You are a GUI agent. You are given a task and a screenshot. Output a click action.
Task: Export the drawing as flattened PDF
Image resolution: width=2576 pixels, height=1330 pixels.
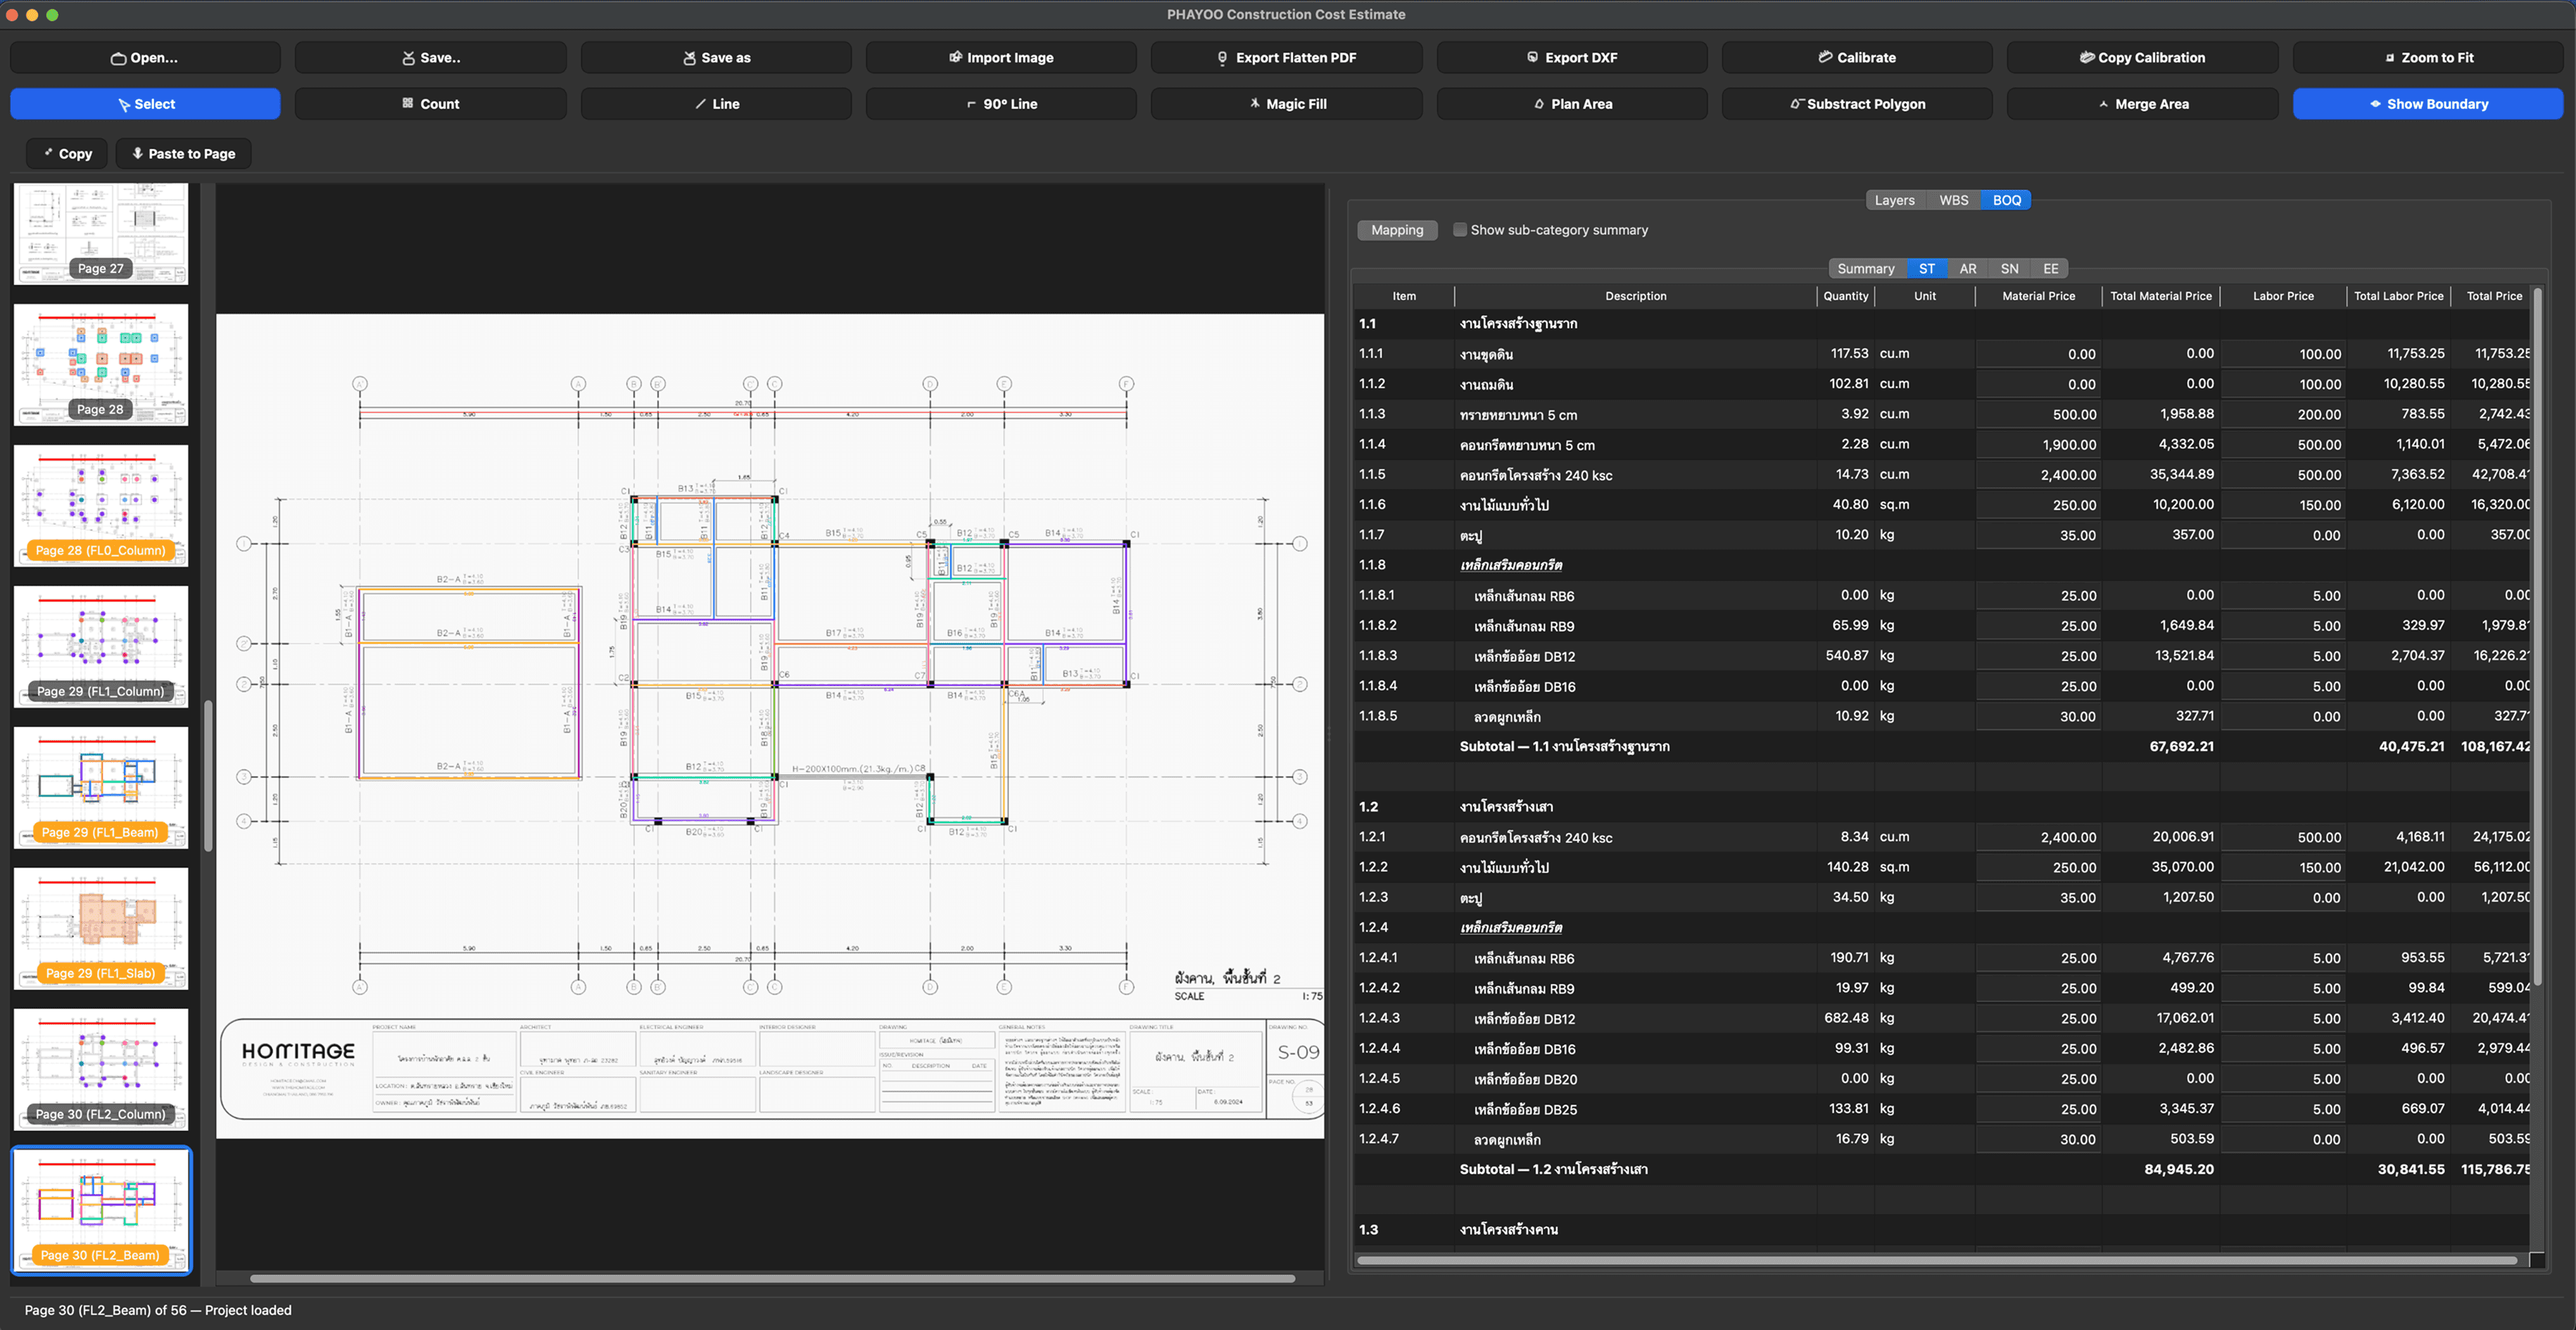[x=1286, y=57]
